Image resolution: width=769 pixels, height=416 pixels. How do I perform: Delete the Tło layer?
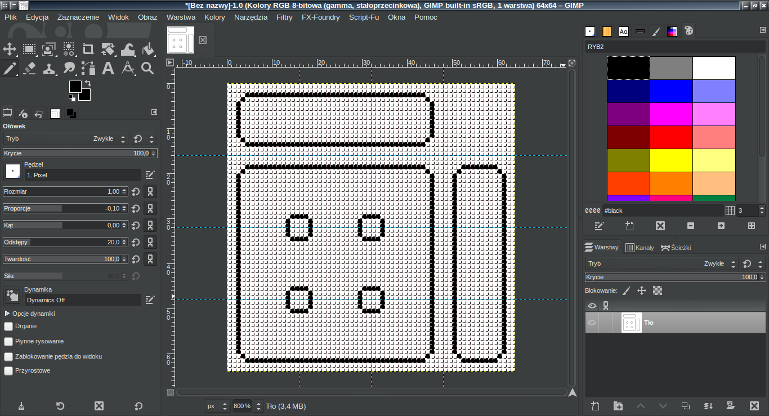(x=754, y=406)
